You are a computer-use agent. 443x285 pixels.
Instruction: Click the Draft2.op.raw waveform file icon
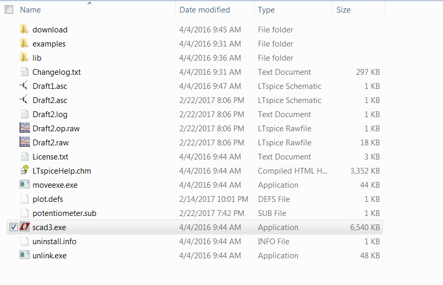point(24,128)
